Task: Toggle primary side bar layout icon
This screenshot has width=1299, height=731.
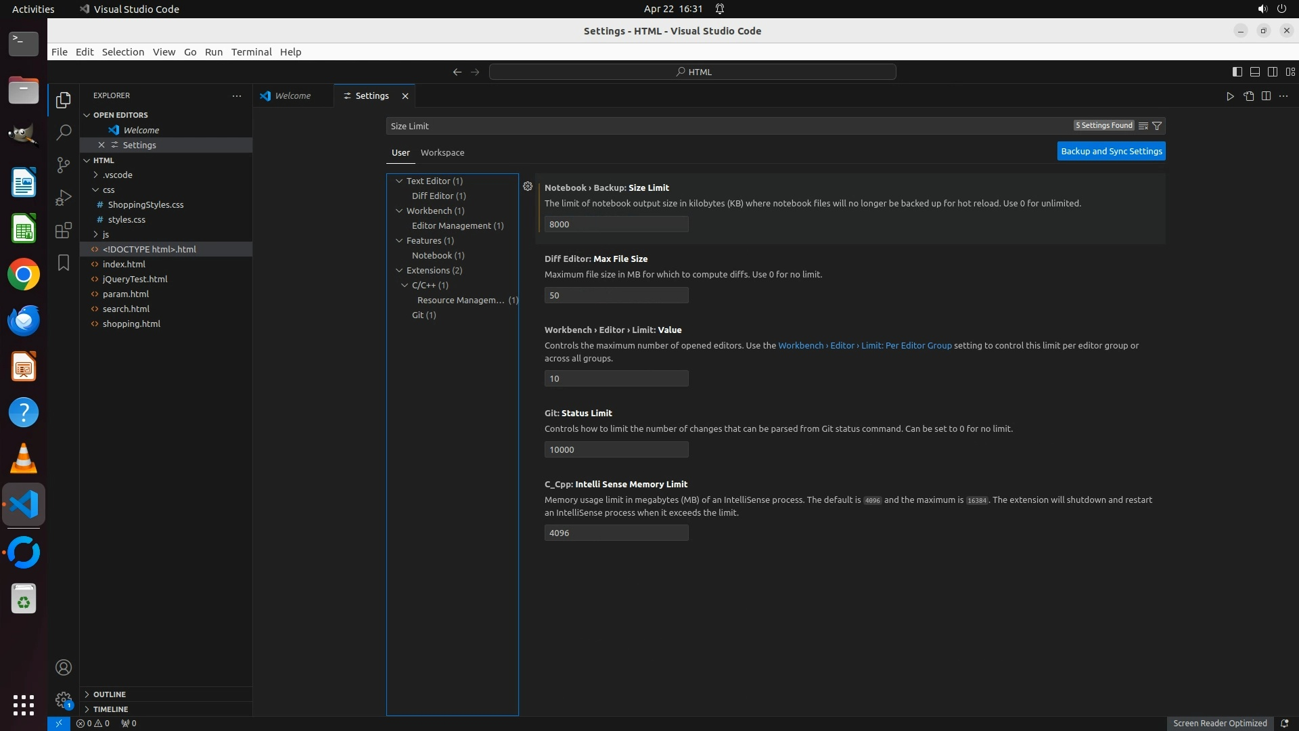Action: click(x=1237, y=72)
